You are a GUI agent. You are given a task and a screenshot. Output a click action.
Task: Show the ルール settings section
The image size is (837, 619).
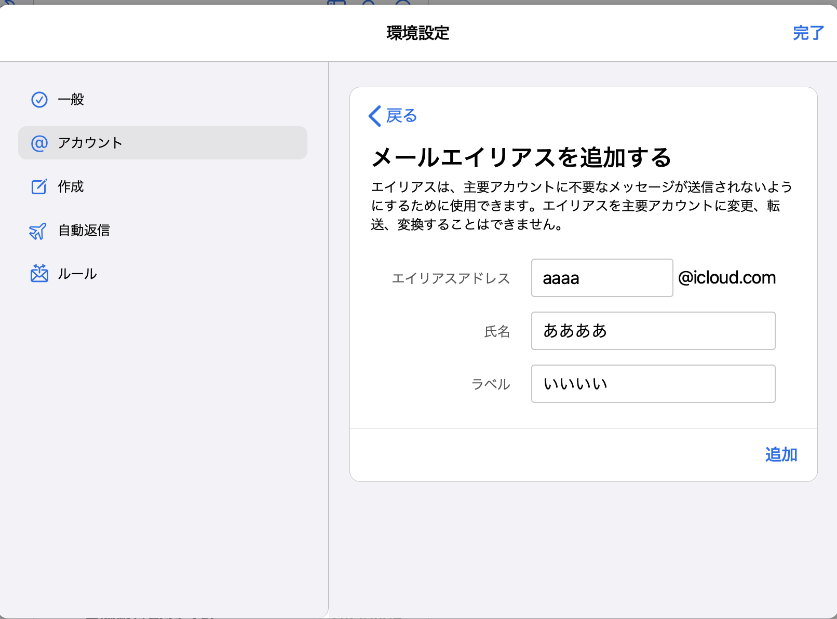[x=77, y=274]
